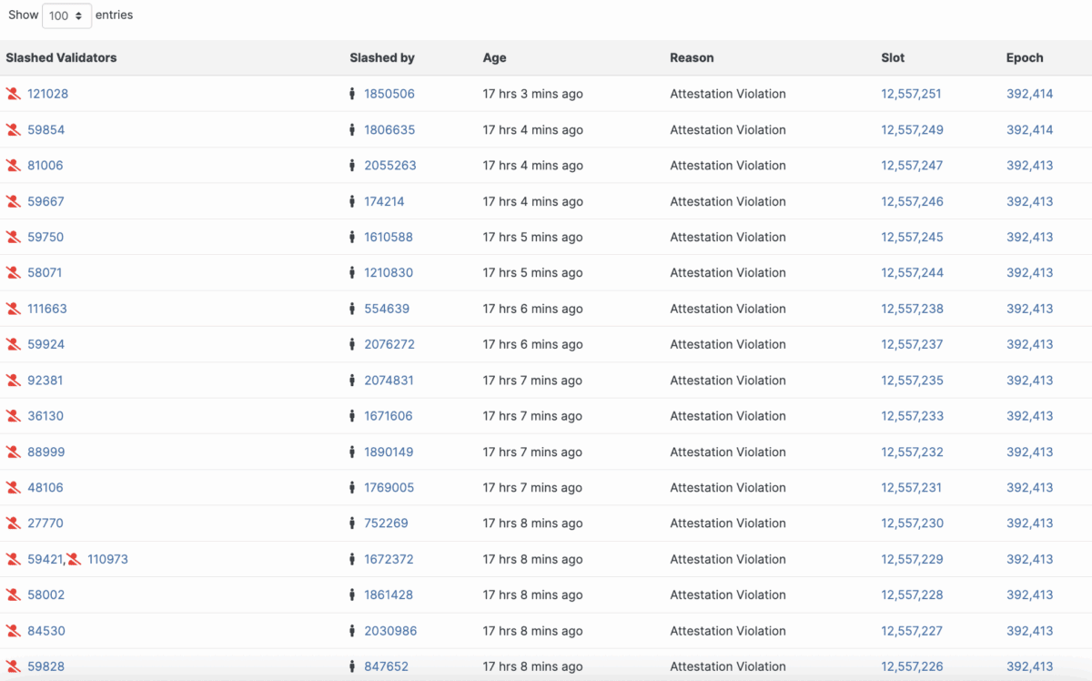Open slasher validator 752269

[x=386, y=523]
